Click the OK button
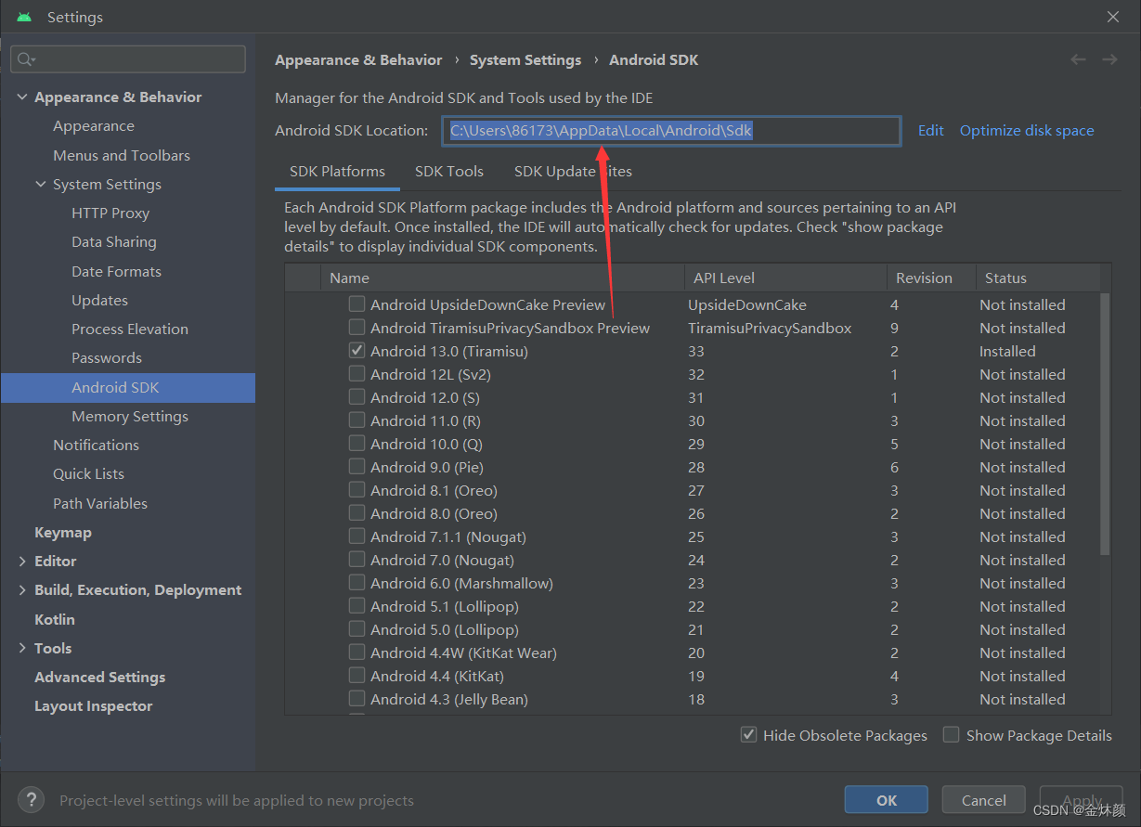Screen dimensions: 1141x827 click(887, 800)
